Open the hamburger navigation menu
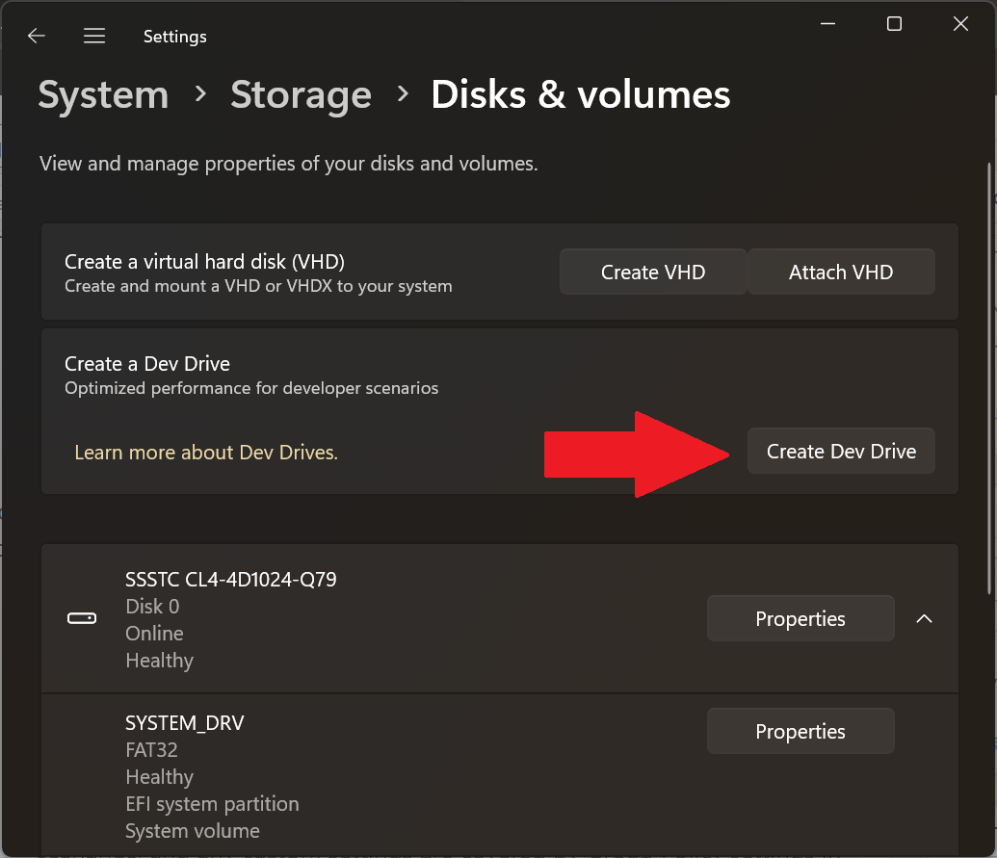The image size is (997, 858). tap(93, 36)
